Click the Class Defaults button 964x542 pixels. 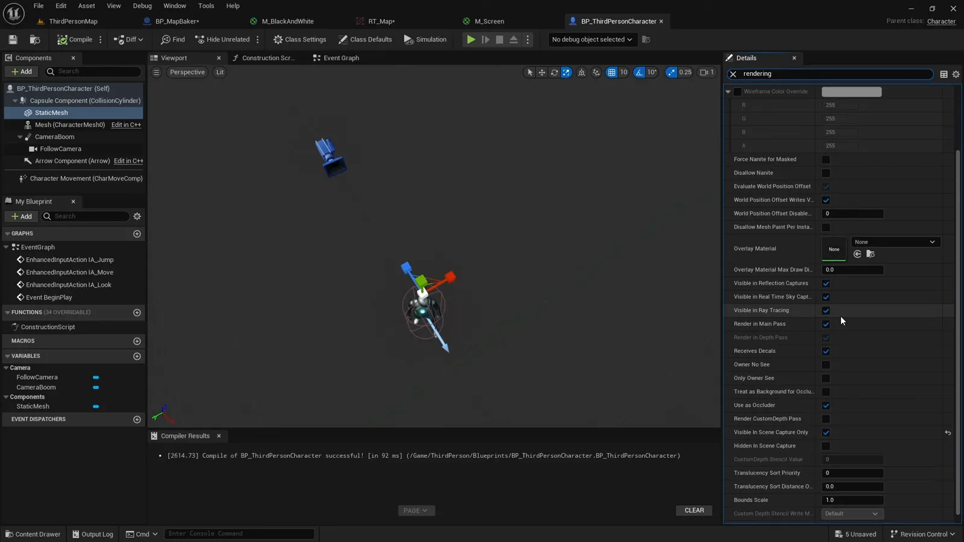[x=365, y=40]
